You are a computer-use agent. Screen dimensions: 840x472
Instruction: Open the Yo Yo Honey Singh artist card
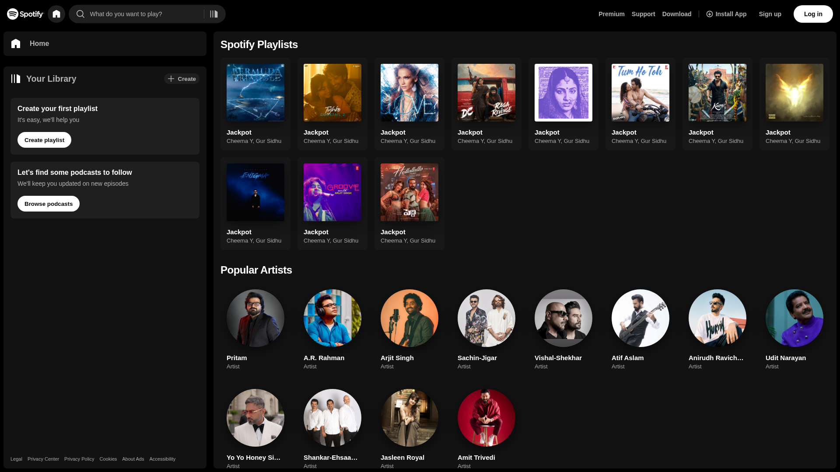(255, 427)
